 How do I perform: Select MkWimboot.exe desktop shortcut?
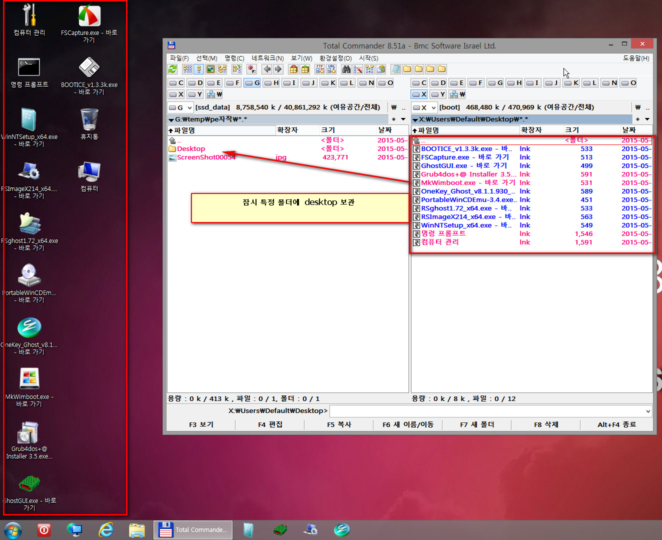pyautogui.click(x=29, y=387)
